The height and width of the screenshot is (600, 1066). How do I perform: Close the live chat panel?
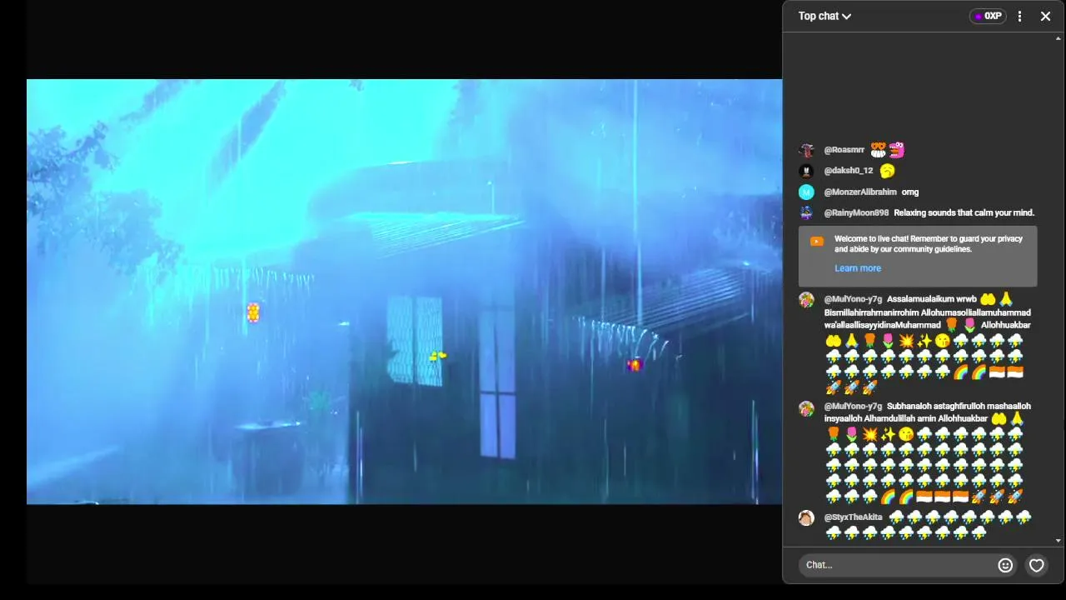coord(1045,16)
